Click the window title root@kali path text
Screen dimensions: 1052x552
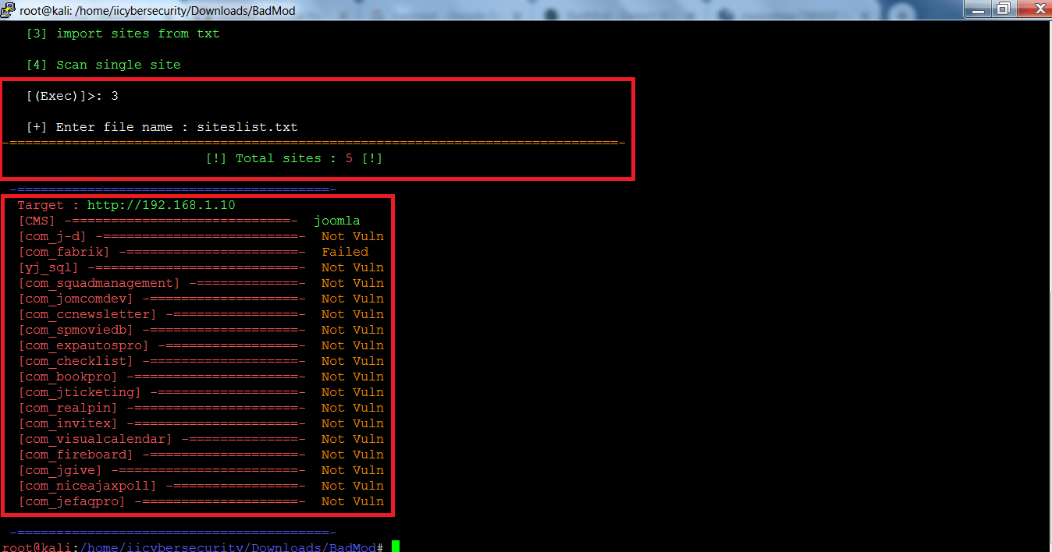click(158, 11)
